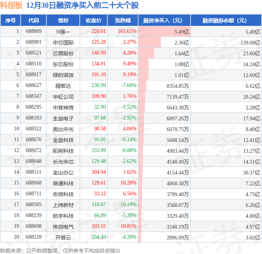
Task: Select stock name 上纬新材
Action: 63,205
